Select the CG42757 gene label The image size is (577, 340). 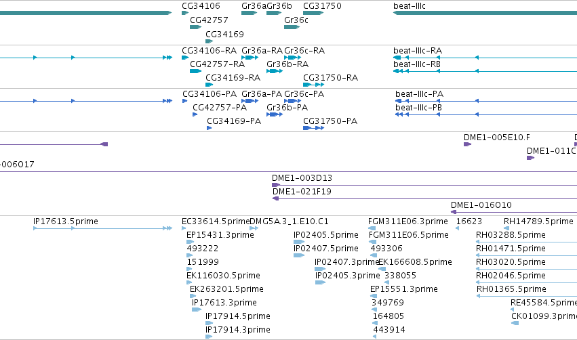click(x=209, y=20)
